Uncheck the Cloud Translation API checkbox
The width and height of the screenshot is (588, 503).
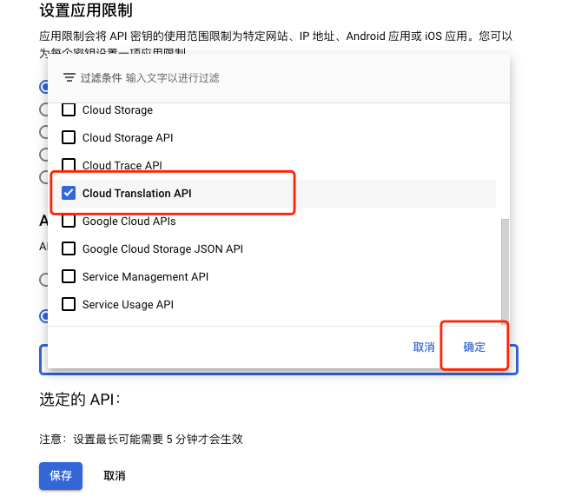point(69,193)
